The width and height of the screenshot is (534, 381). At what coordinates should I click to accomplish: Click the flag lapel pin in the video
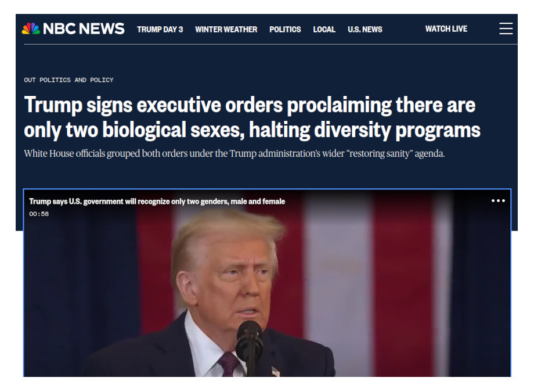coord(275,372)
